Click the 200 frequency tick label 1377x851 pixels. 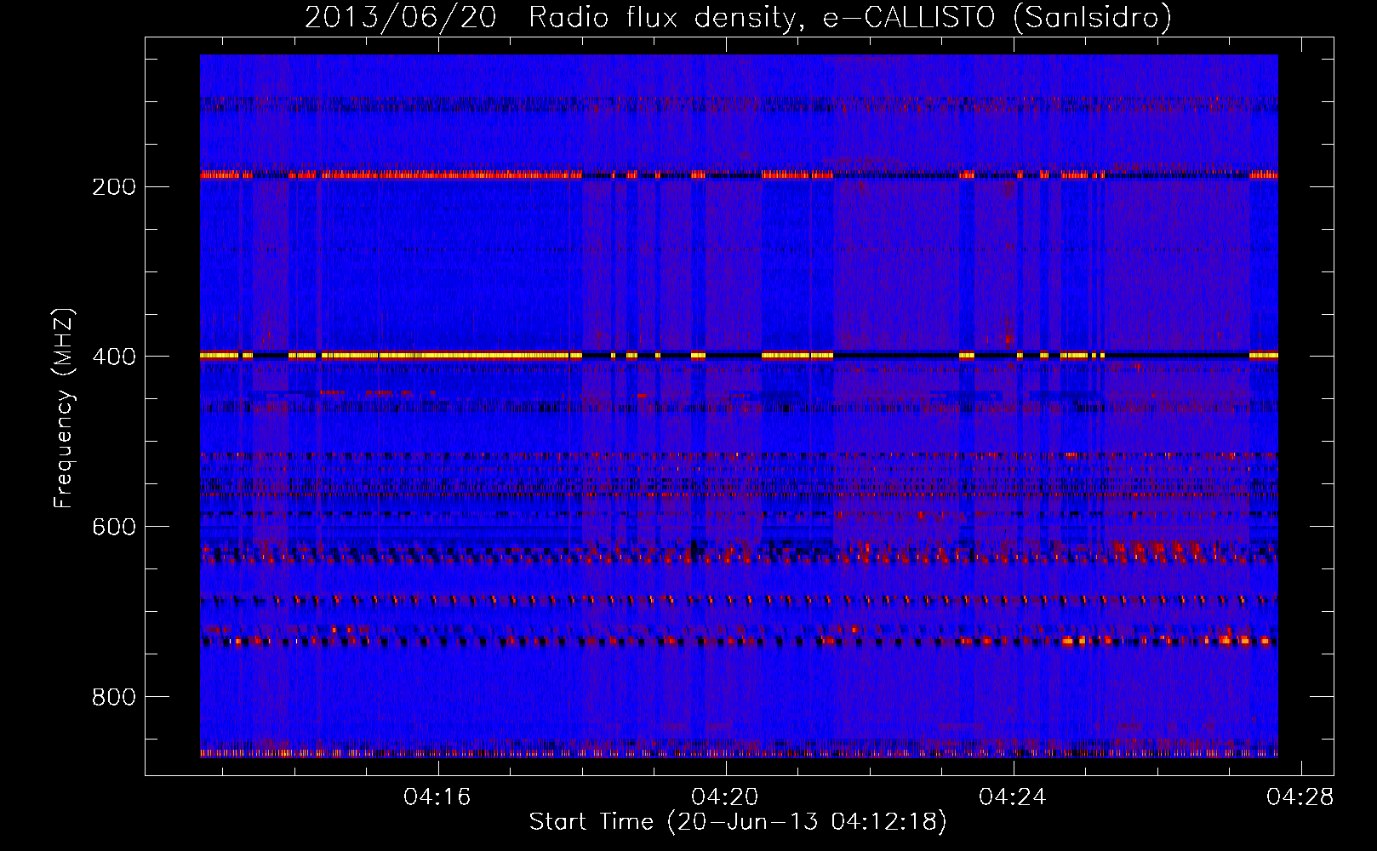pos(113,187)
